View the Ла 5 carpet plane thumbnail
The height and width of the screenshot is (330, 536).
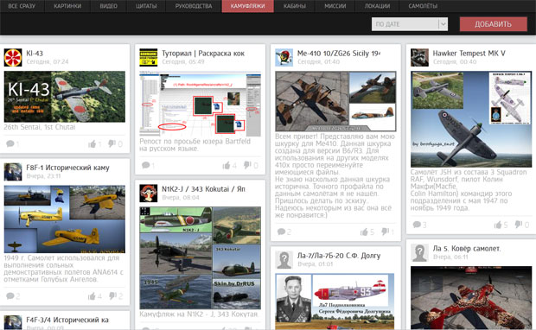(471, 298)
